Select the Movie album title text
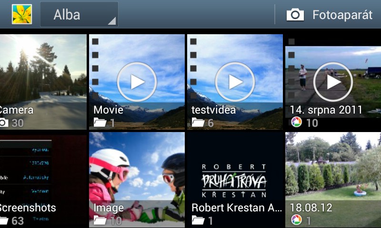The image size is (381, 228). 109,110
